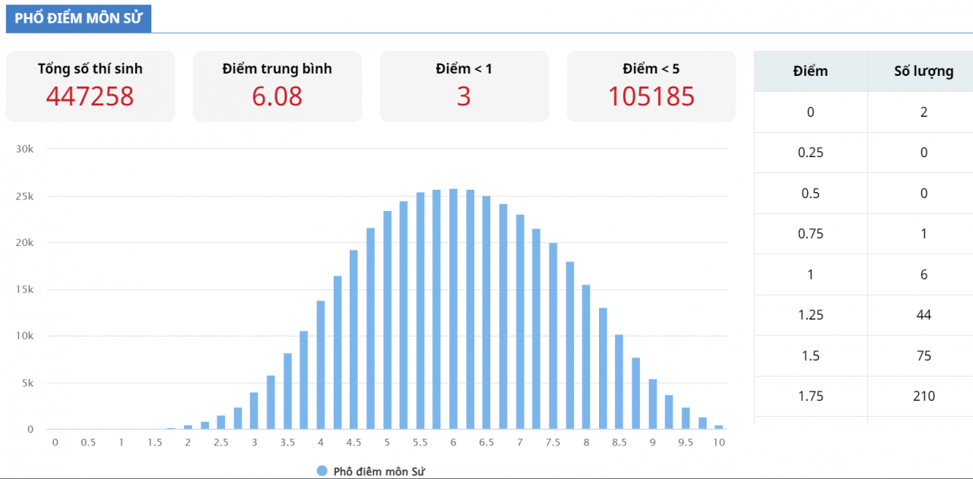Toggle the 'Phổ điểm môn Sử' legend label
This screenshot has width=973, height=479.
(379, 471)
